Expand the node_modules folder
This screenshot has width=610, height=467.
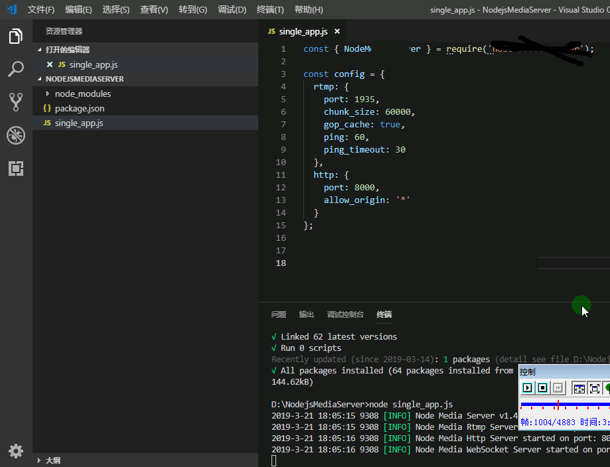(x=48, y=94)
